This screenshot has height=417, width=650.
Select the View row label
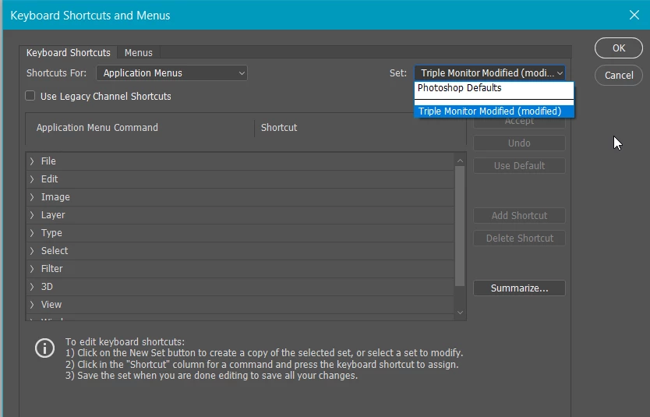51,305
